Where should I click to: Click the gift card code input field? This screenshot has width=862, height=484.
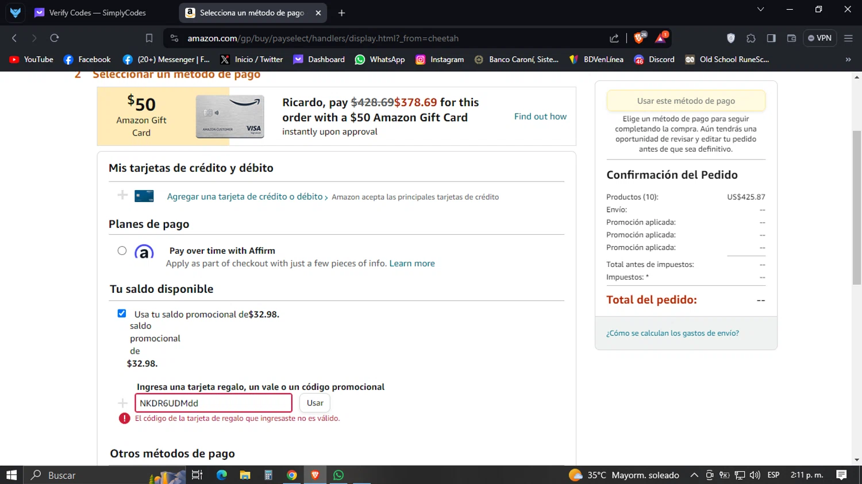click(213, 403)
